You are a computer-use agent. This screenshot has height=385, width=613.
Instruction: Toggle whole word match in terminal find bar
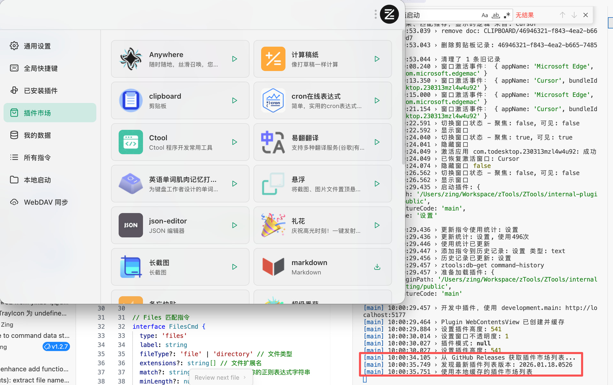496,15
